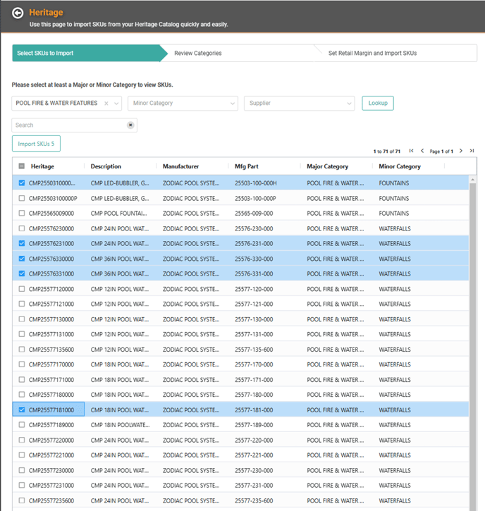Viewport: 485px width, 511px height.
Task: Clear the Search field using its icon
Action: (x=130, y=125)
